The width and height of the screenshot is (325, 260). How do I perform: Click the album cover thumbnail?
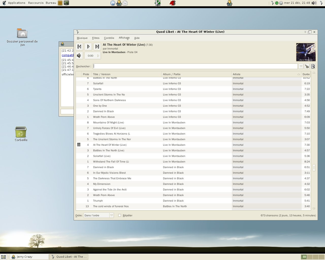(x=306, y=52)
